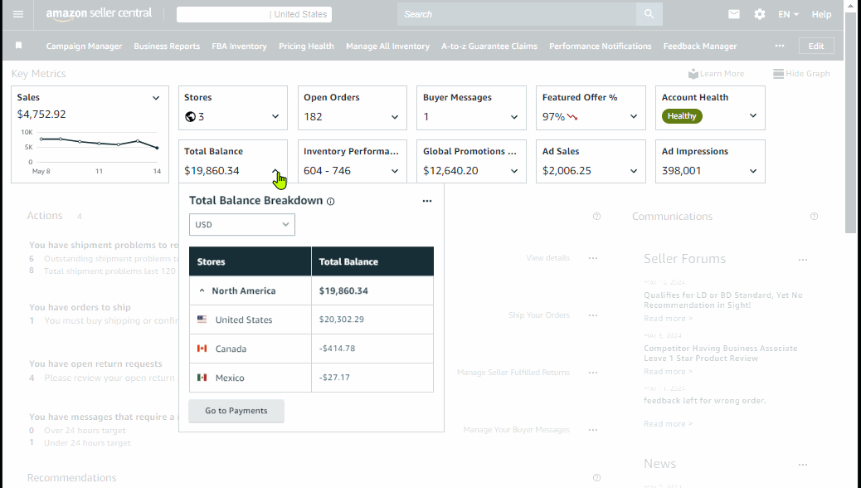Click the store selector United States field
Viewport: 861px width, 488px height.
pyautogui.click(x=255, y=14)
